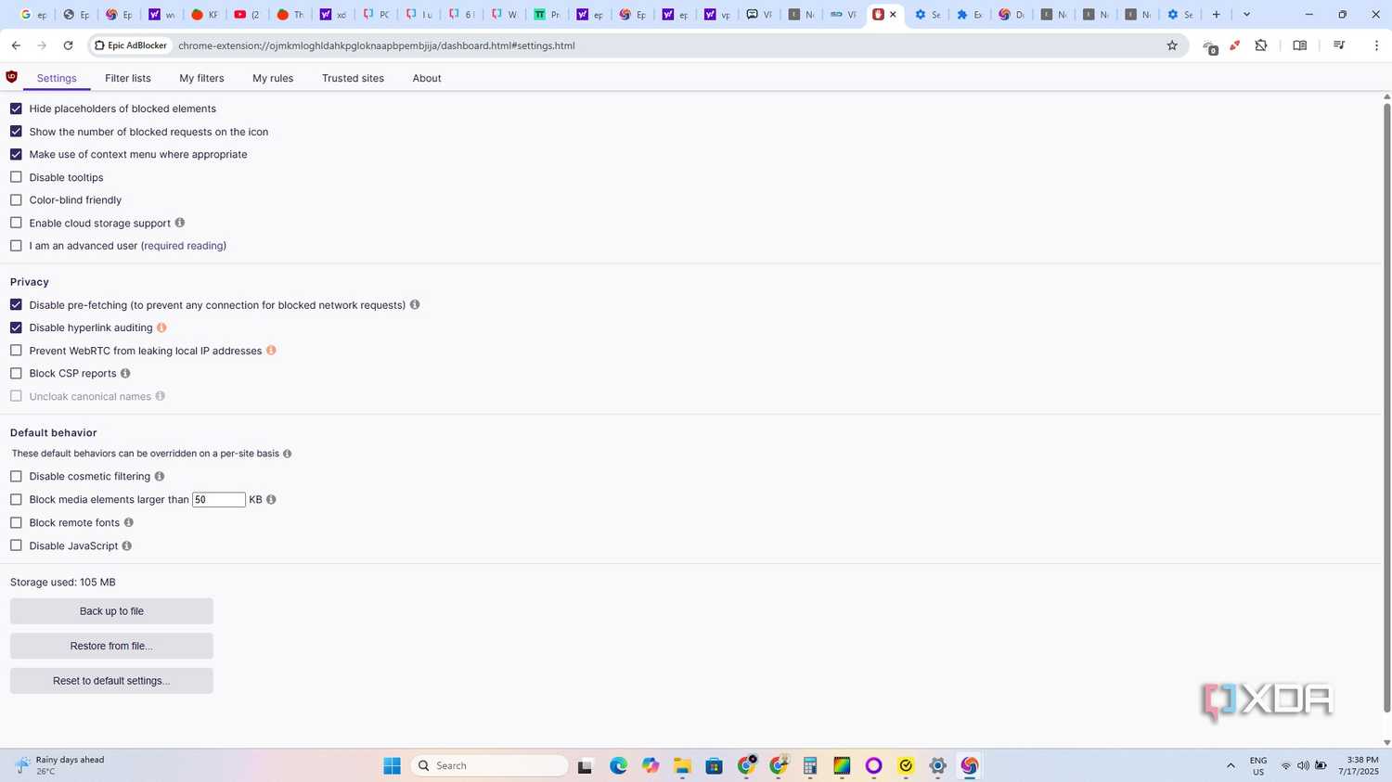Click the info icon beside Block remote fonts
1392x782 pixels.
129,522
